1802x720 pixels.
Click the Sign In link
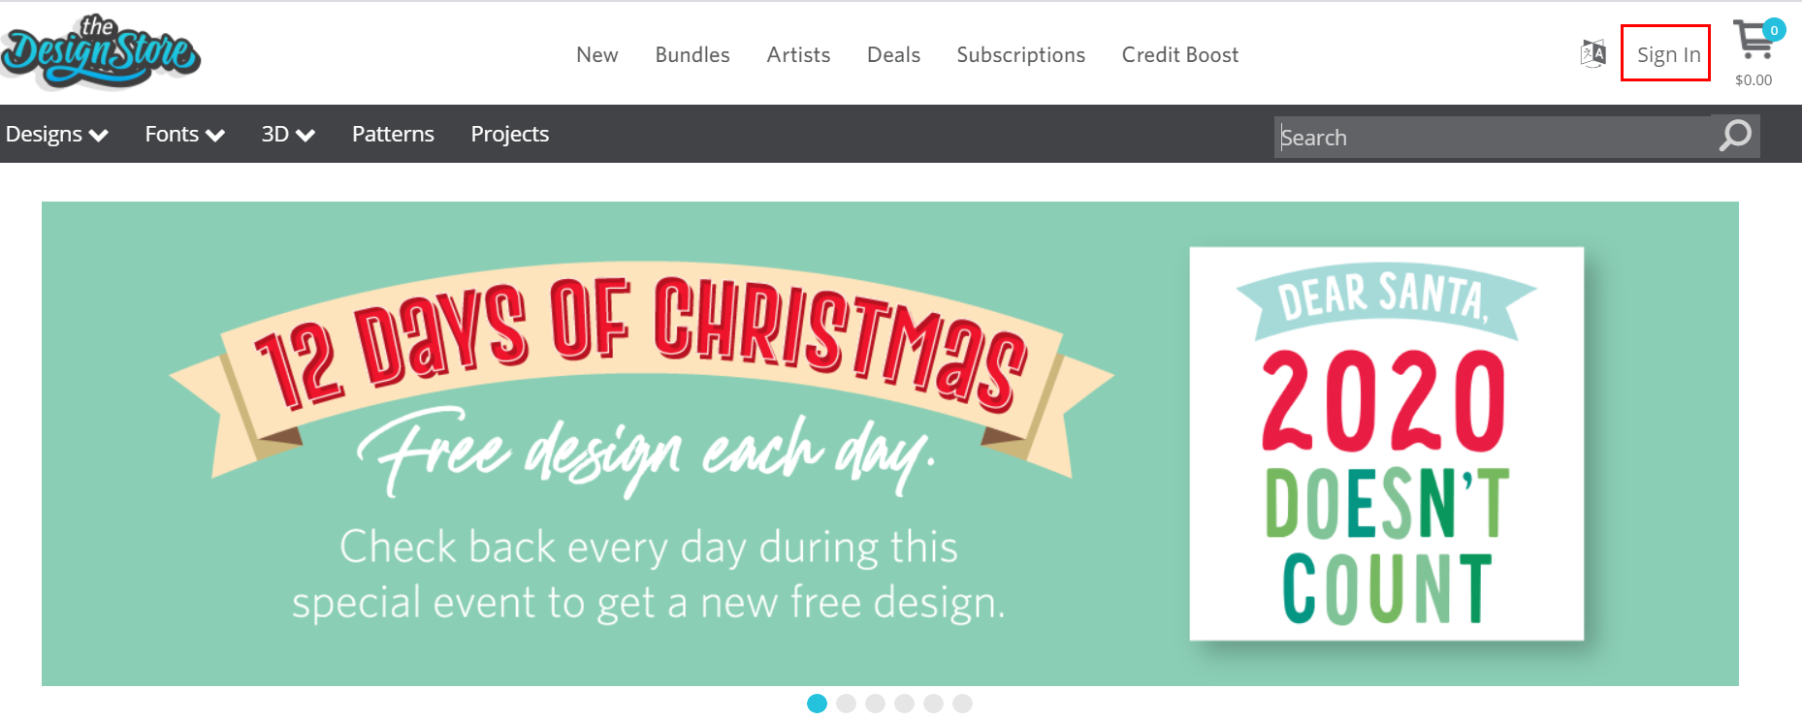[1667, 54]
